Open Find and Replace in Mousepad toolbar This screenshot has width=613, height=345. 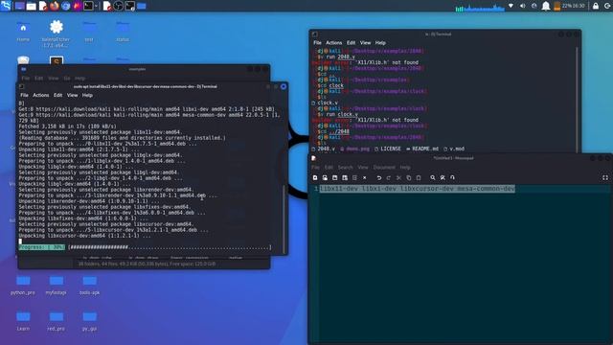tap(443, 177)
